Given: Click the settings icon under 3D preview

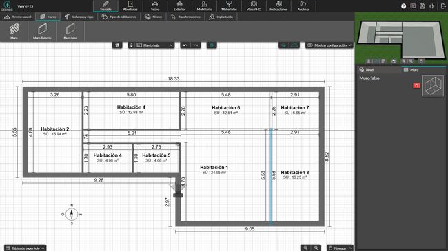Looking at the screenshot, I should coord(421,61).
